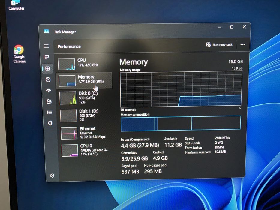Open the hamburger navigation menu

tap(47, 46)
